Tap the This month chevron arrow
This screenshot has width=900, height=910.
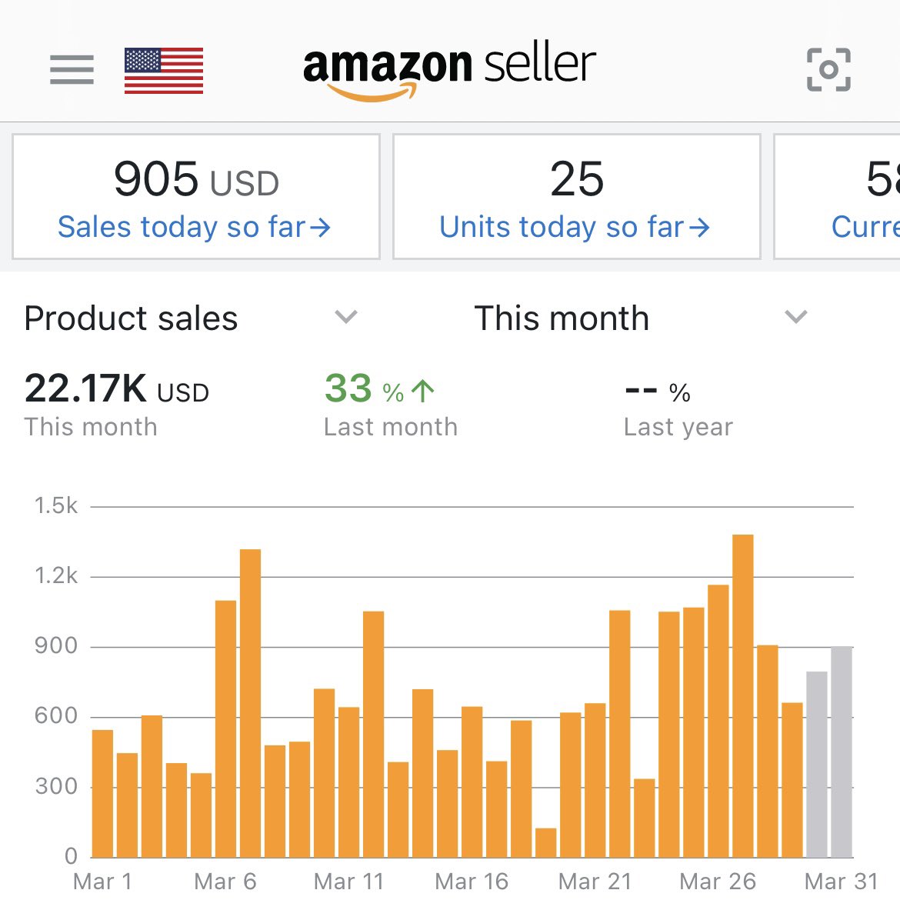795,317
